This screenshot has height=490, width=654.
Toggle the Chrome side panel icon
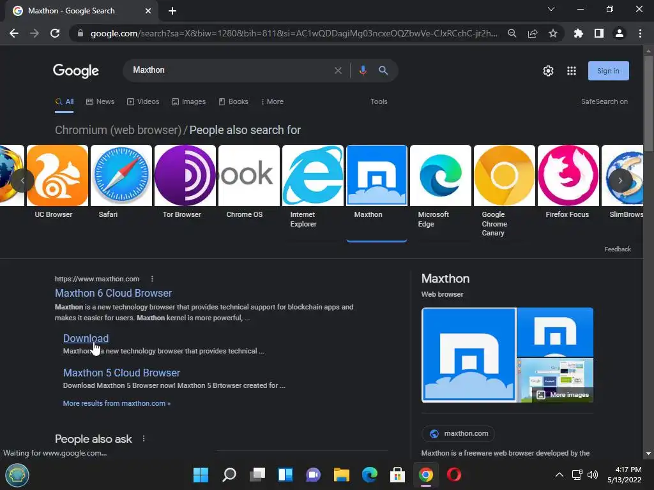pyautogui.click(x=599, y=33)
